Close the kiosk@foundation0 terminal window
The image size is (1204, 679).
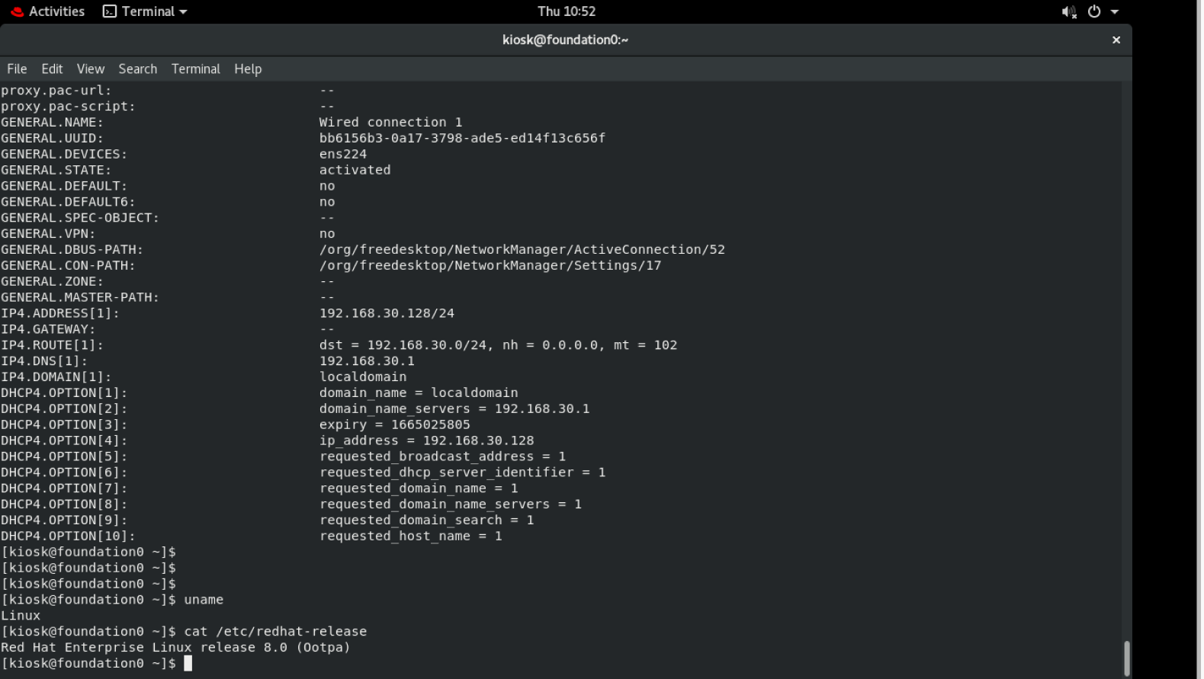1116,40
